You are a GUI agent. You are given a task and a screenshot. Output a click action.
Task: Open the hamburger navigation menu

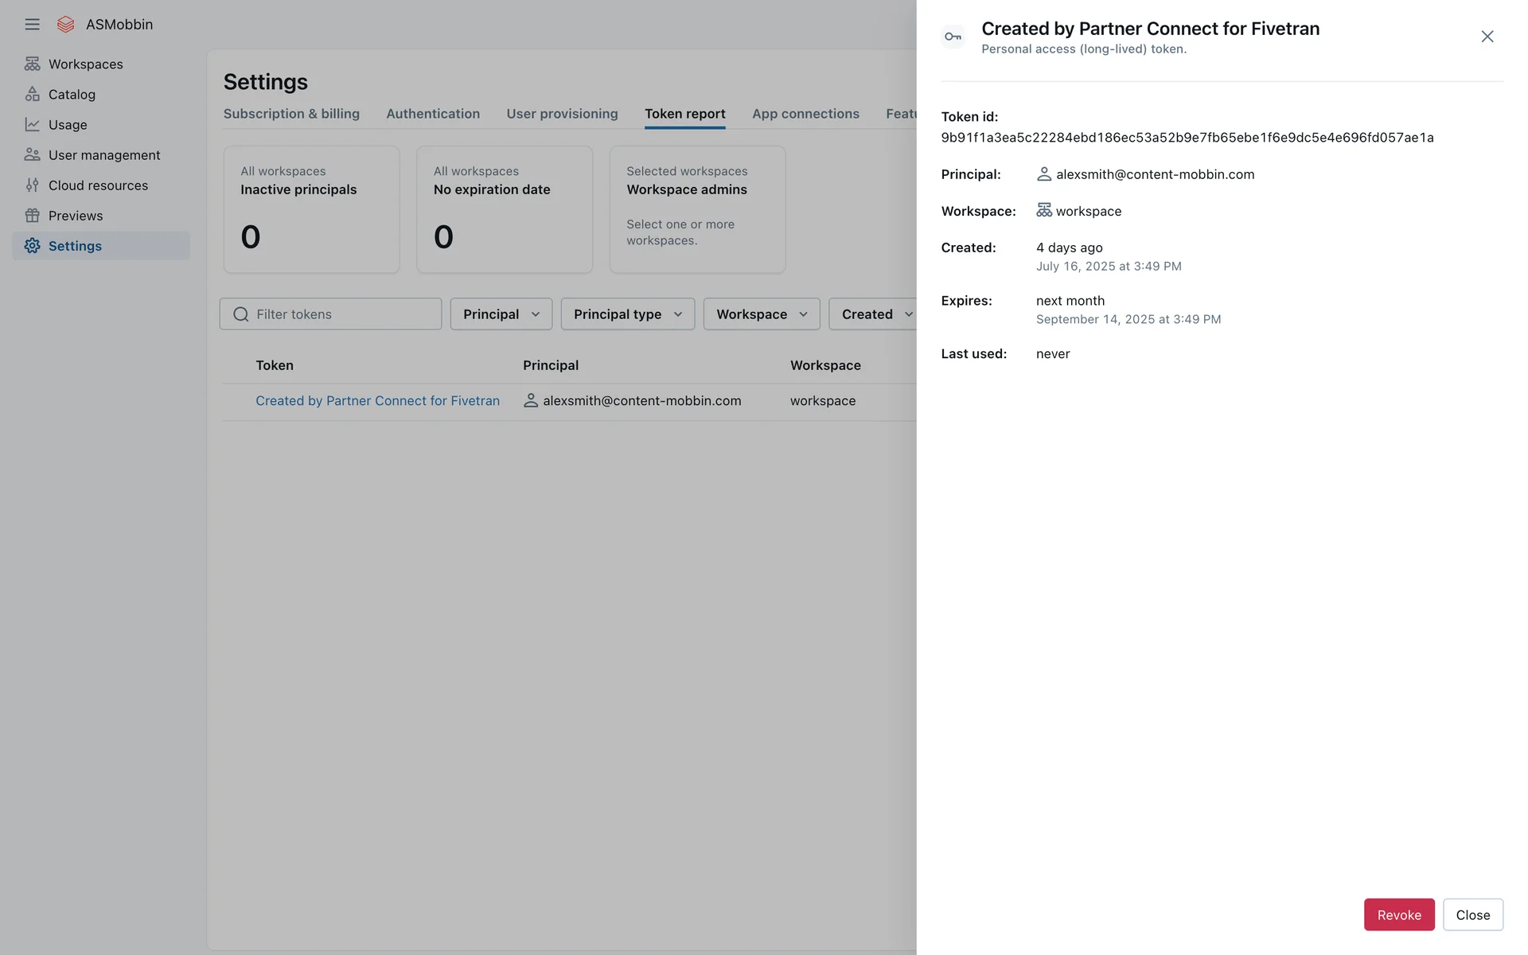click(x=32, y=25)
